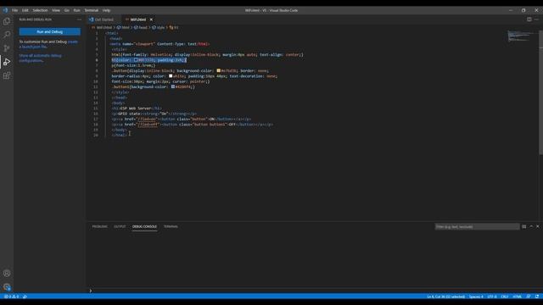Open the View menu
The image size is (543, 305).
tap(56, 10)
